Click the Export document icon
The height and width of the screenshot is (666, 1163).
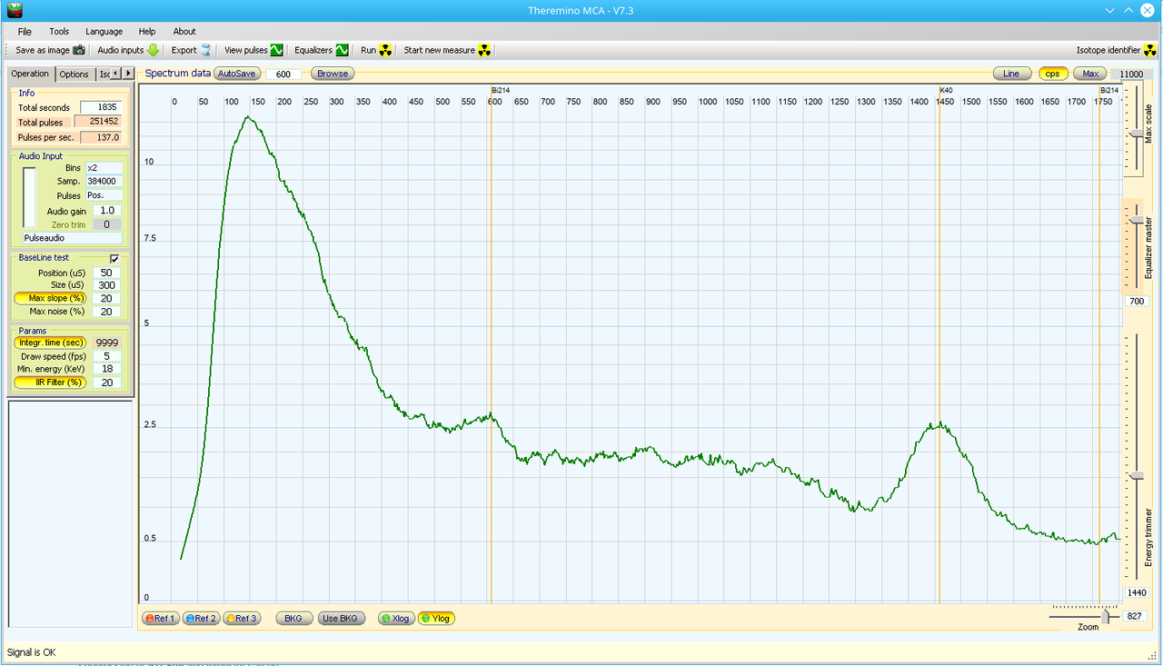(205, 50)
